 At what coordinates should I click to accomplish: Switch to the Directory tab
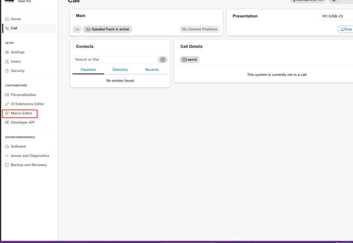[x=120, y=70]
